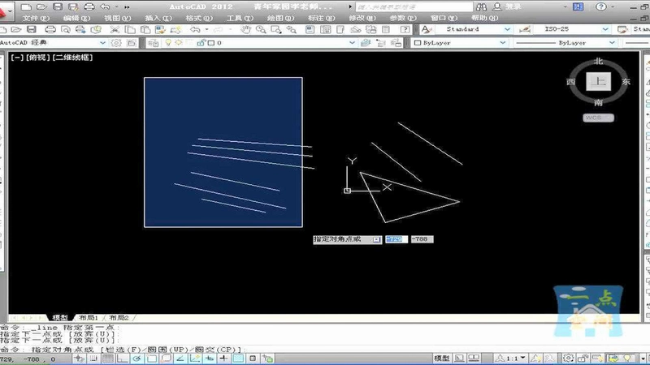The image size is (650, 365).
Task: Open the 文件(F) menu
Action: click(x=36, y=18)
